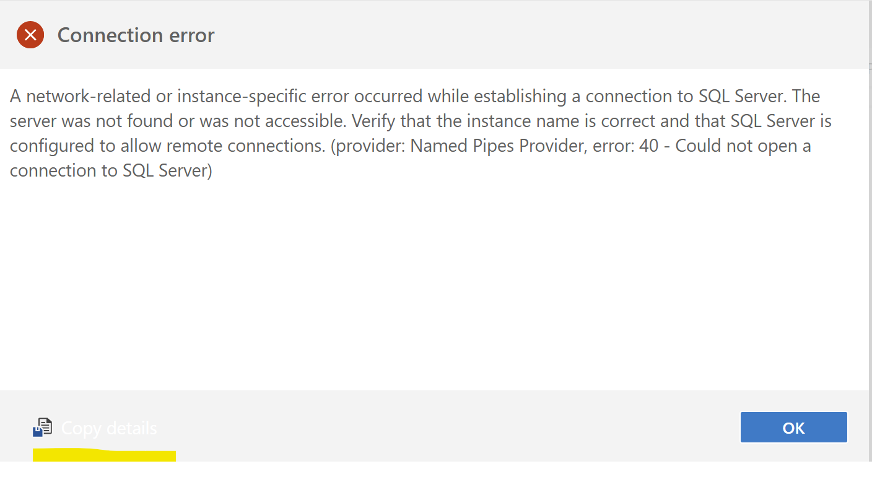Click the error status icon next to the title
This screenshot has width=872, height=487.
30,35
